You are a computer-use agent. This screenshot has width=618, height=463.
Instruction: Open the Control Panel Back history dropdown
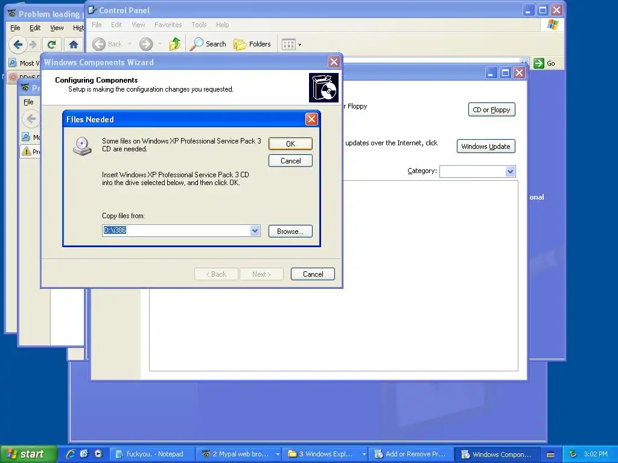(129, 44)
